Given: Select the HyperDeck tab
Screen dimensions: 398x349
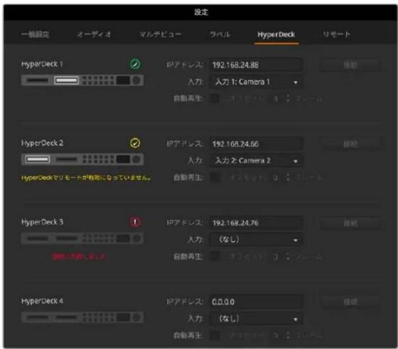Looking at the screenshot, I should click(x=276, y=35).
